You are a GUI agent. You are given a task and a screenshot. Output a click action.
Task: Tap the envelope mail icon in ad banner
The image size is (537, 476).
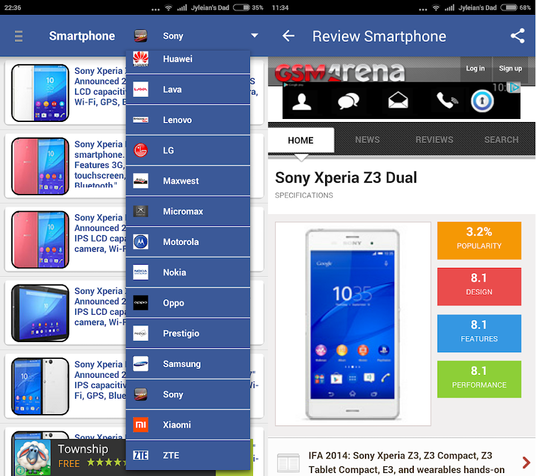coord(398,101)
